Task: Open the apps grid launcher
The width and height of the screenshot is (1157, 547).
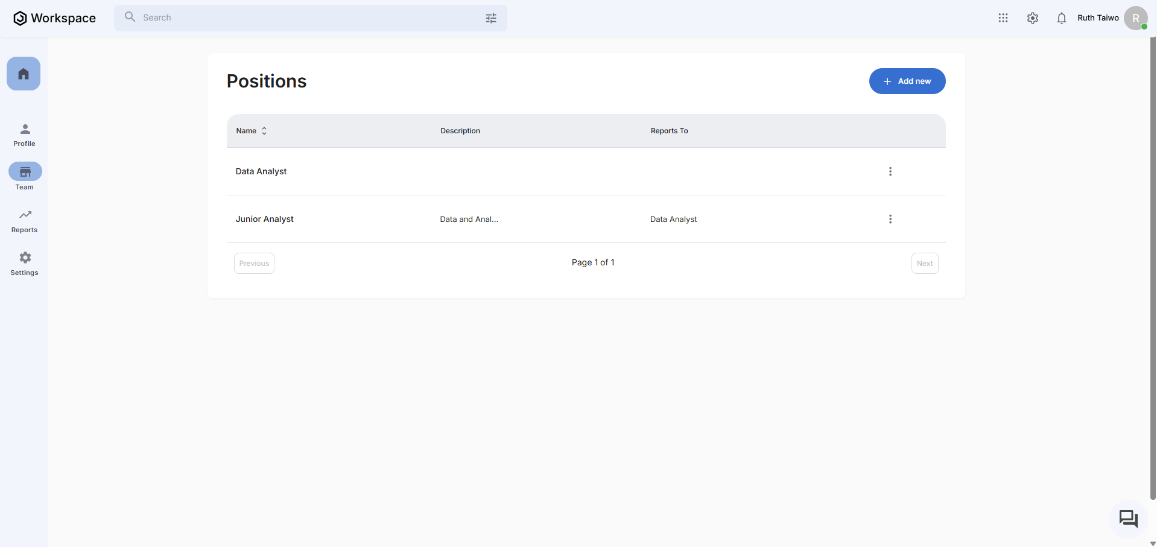Action: tap(1003, 18)
